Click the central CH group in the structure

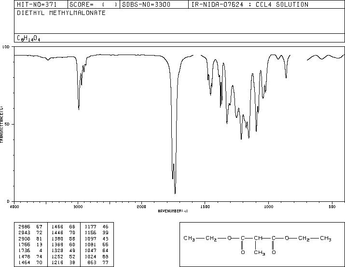(258, 238)
